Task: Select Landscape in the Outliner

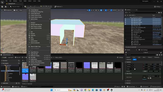Action: tap(136, 41)
